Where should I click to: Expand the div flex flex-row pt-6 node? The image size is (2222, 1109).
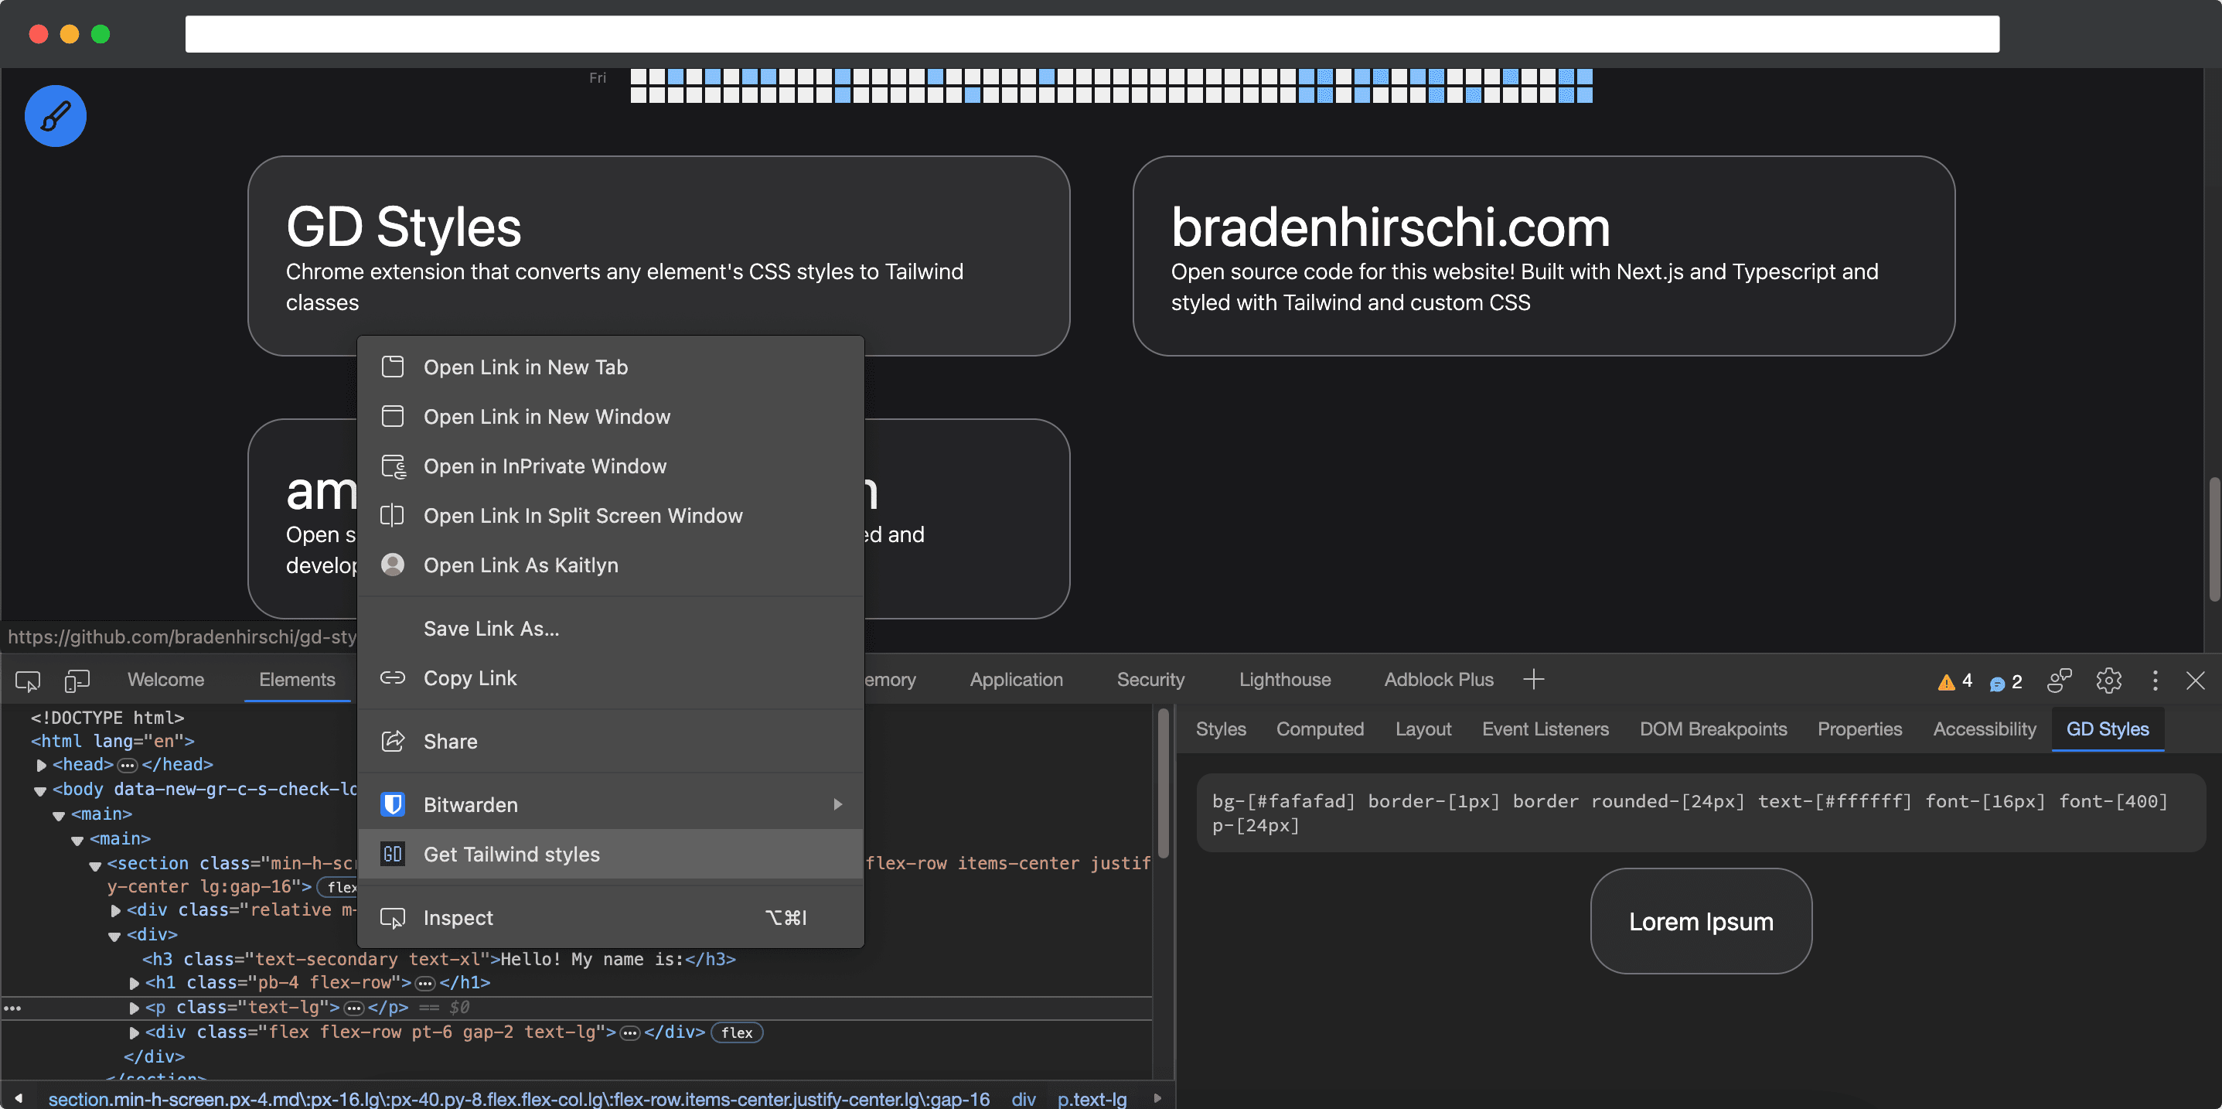tap(134, 1032)
